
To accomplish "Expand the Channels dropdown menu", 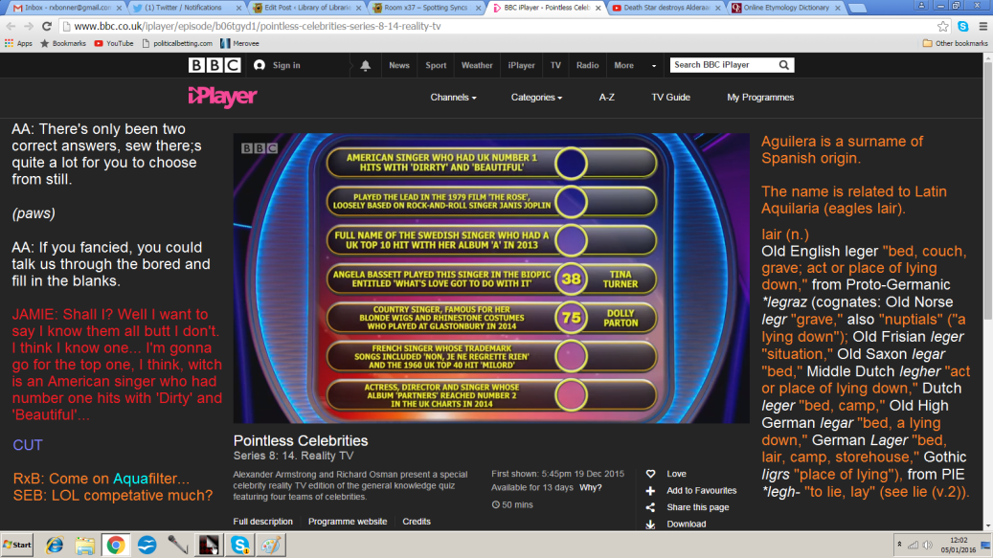I will [x=453, y=98].
